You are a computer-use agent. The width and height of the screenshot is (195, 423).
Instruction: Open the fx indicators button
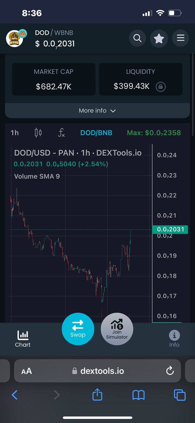click(61, 133)
